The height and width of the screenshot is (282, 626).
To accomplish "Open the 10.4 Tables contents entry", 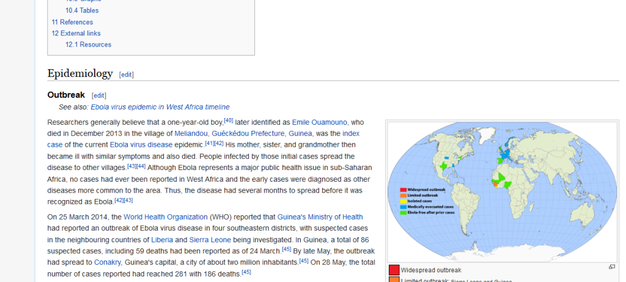I will pyautogui.click(x=82, y=10).
